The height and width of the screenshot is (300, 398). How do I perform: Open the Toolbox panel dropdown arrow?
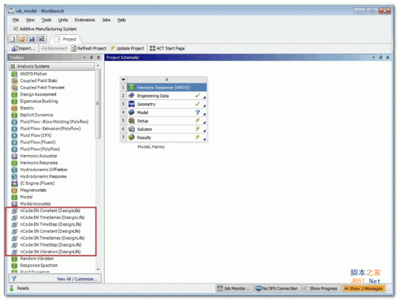84,58
